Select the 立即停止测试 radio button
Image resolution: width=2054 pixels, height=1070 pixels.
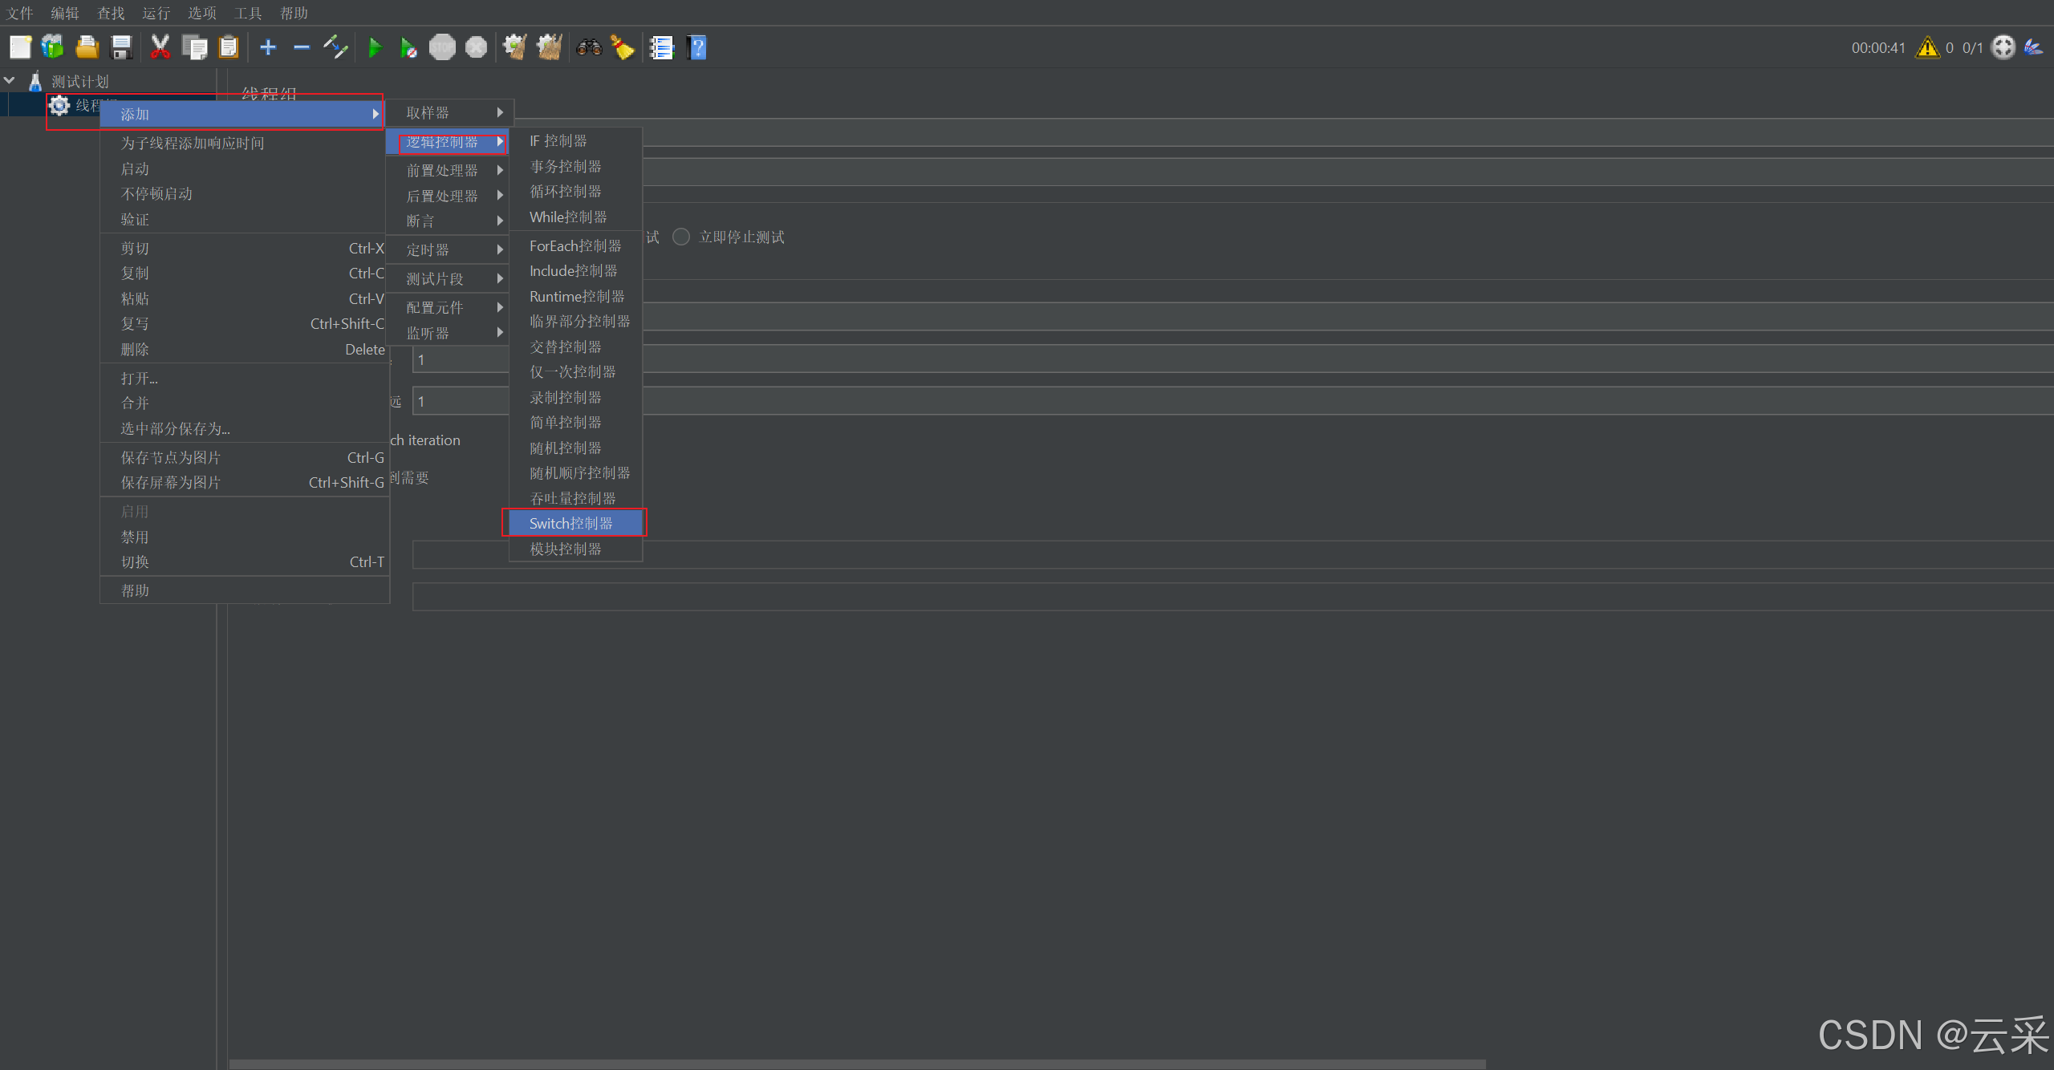coord(681,237)
